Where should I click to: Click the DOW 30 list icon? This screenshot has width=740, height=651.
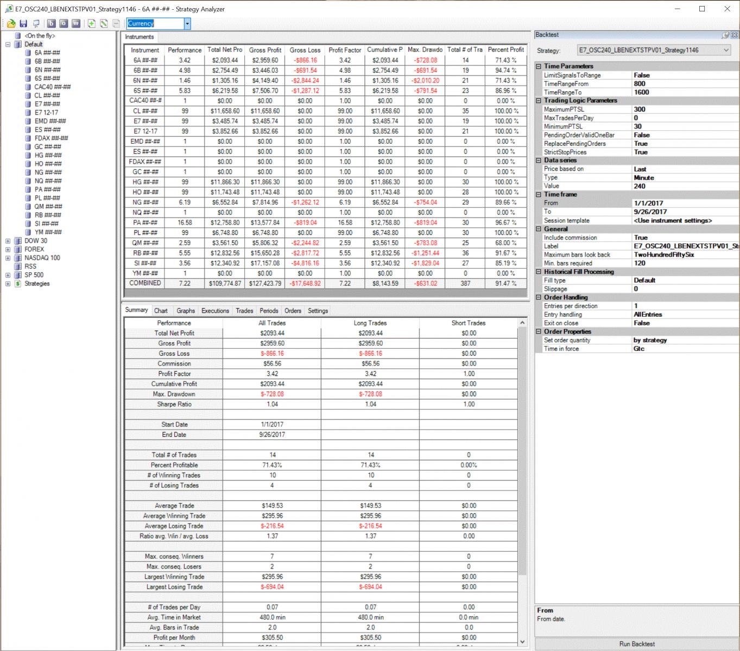[x=18, y=241]
